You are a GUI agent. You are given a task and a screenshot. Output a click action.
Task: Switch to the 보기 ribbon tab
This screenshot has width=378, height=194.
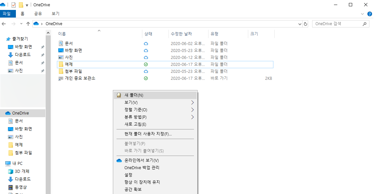point(56,14)
